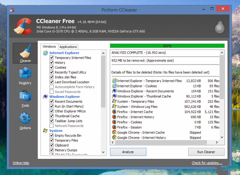Image resolution: width=240 pixels, height=175 pixels.
Task: Uncheck Taskbar Jump Lists checkbox
Action: tap(52, 121)
